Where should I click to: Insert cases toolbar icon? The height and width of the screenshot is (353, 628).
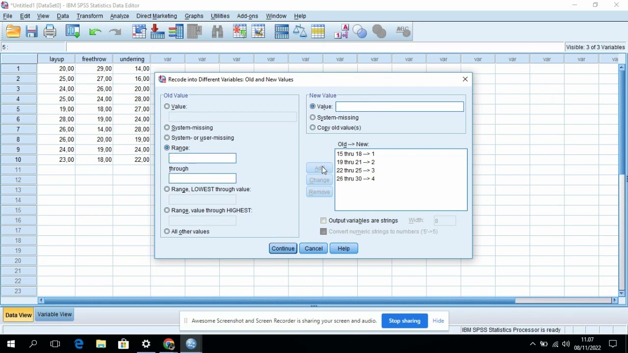pos(240,32)
